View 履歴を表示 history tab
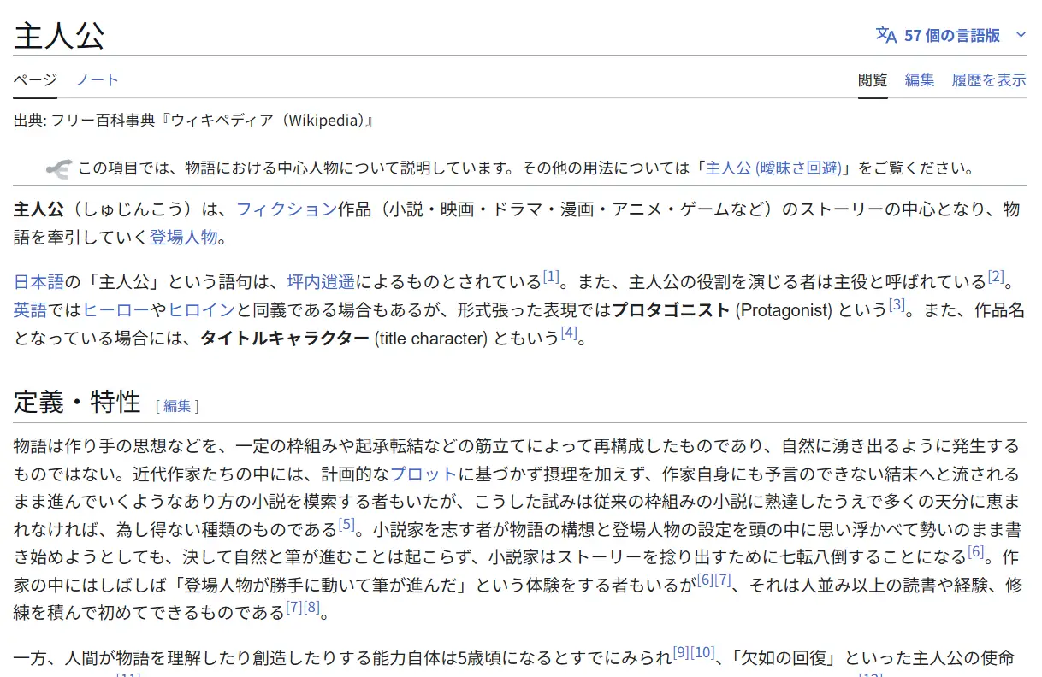 (988, 80)
